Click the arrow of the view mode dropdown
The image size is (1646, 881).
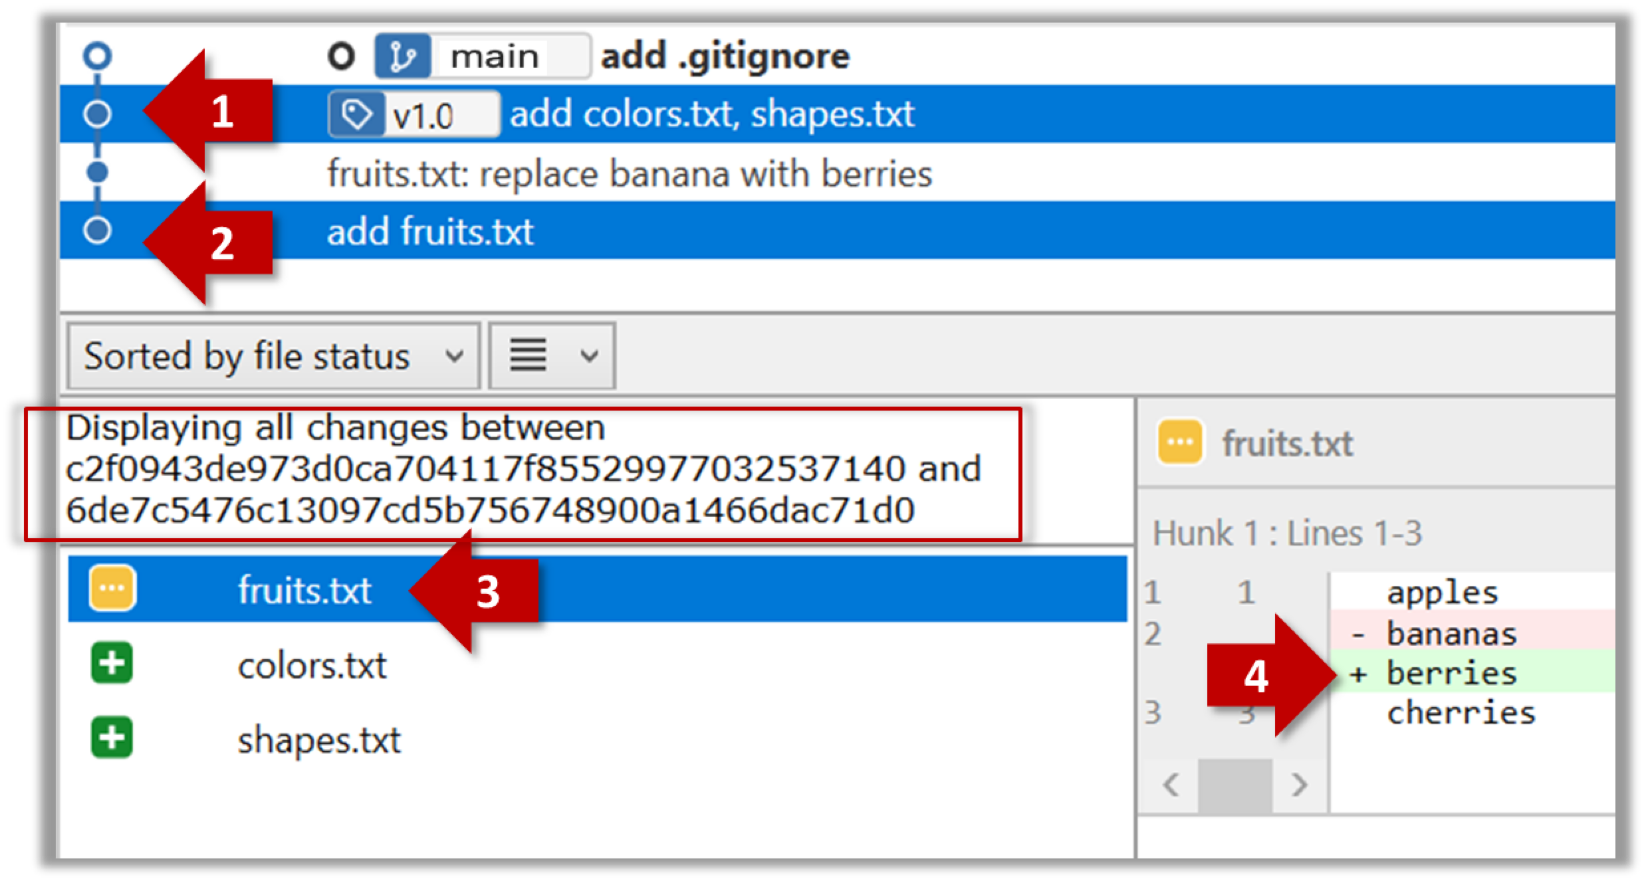tap(589, 357)
